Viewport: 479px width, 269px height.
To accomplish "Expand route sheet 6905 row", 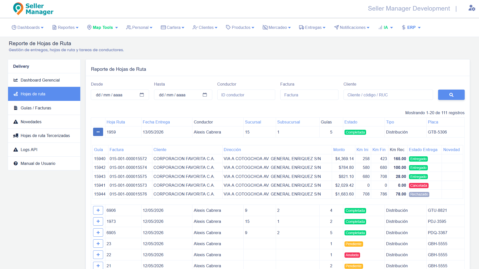I will pos(98,233).
